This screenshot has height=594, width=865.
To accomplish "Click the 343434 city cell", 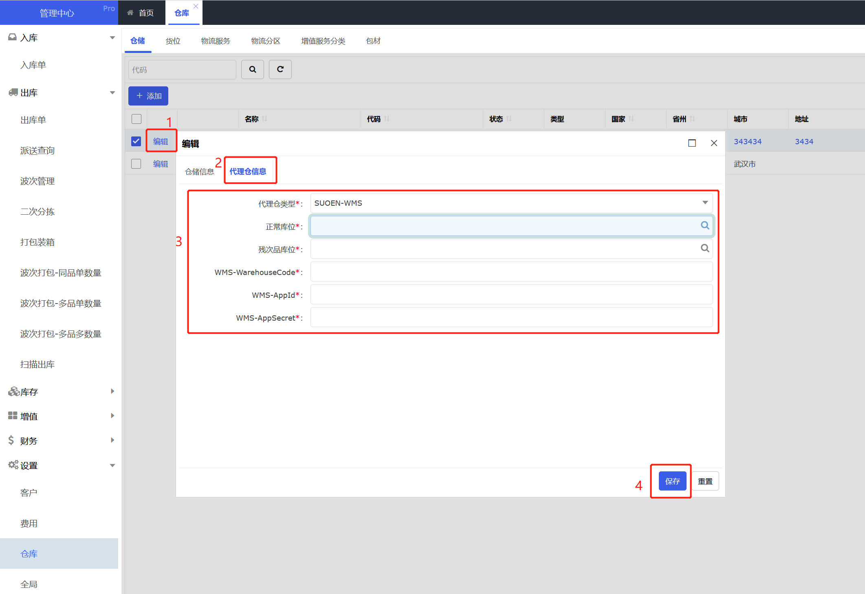I will 748,141.
